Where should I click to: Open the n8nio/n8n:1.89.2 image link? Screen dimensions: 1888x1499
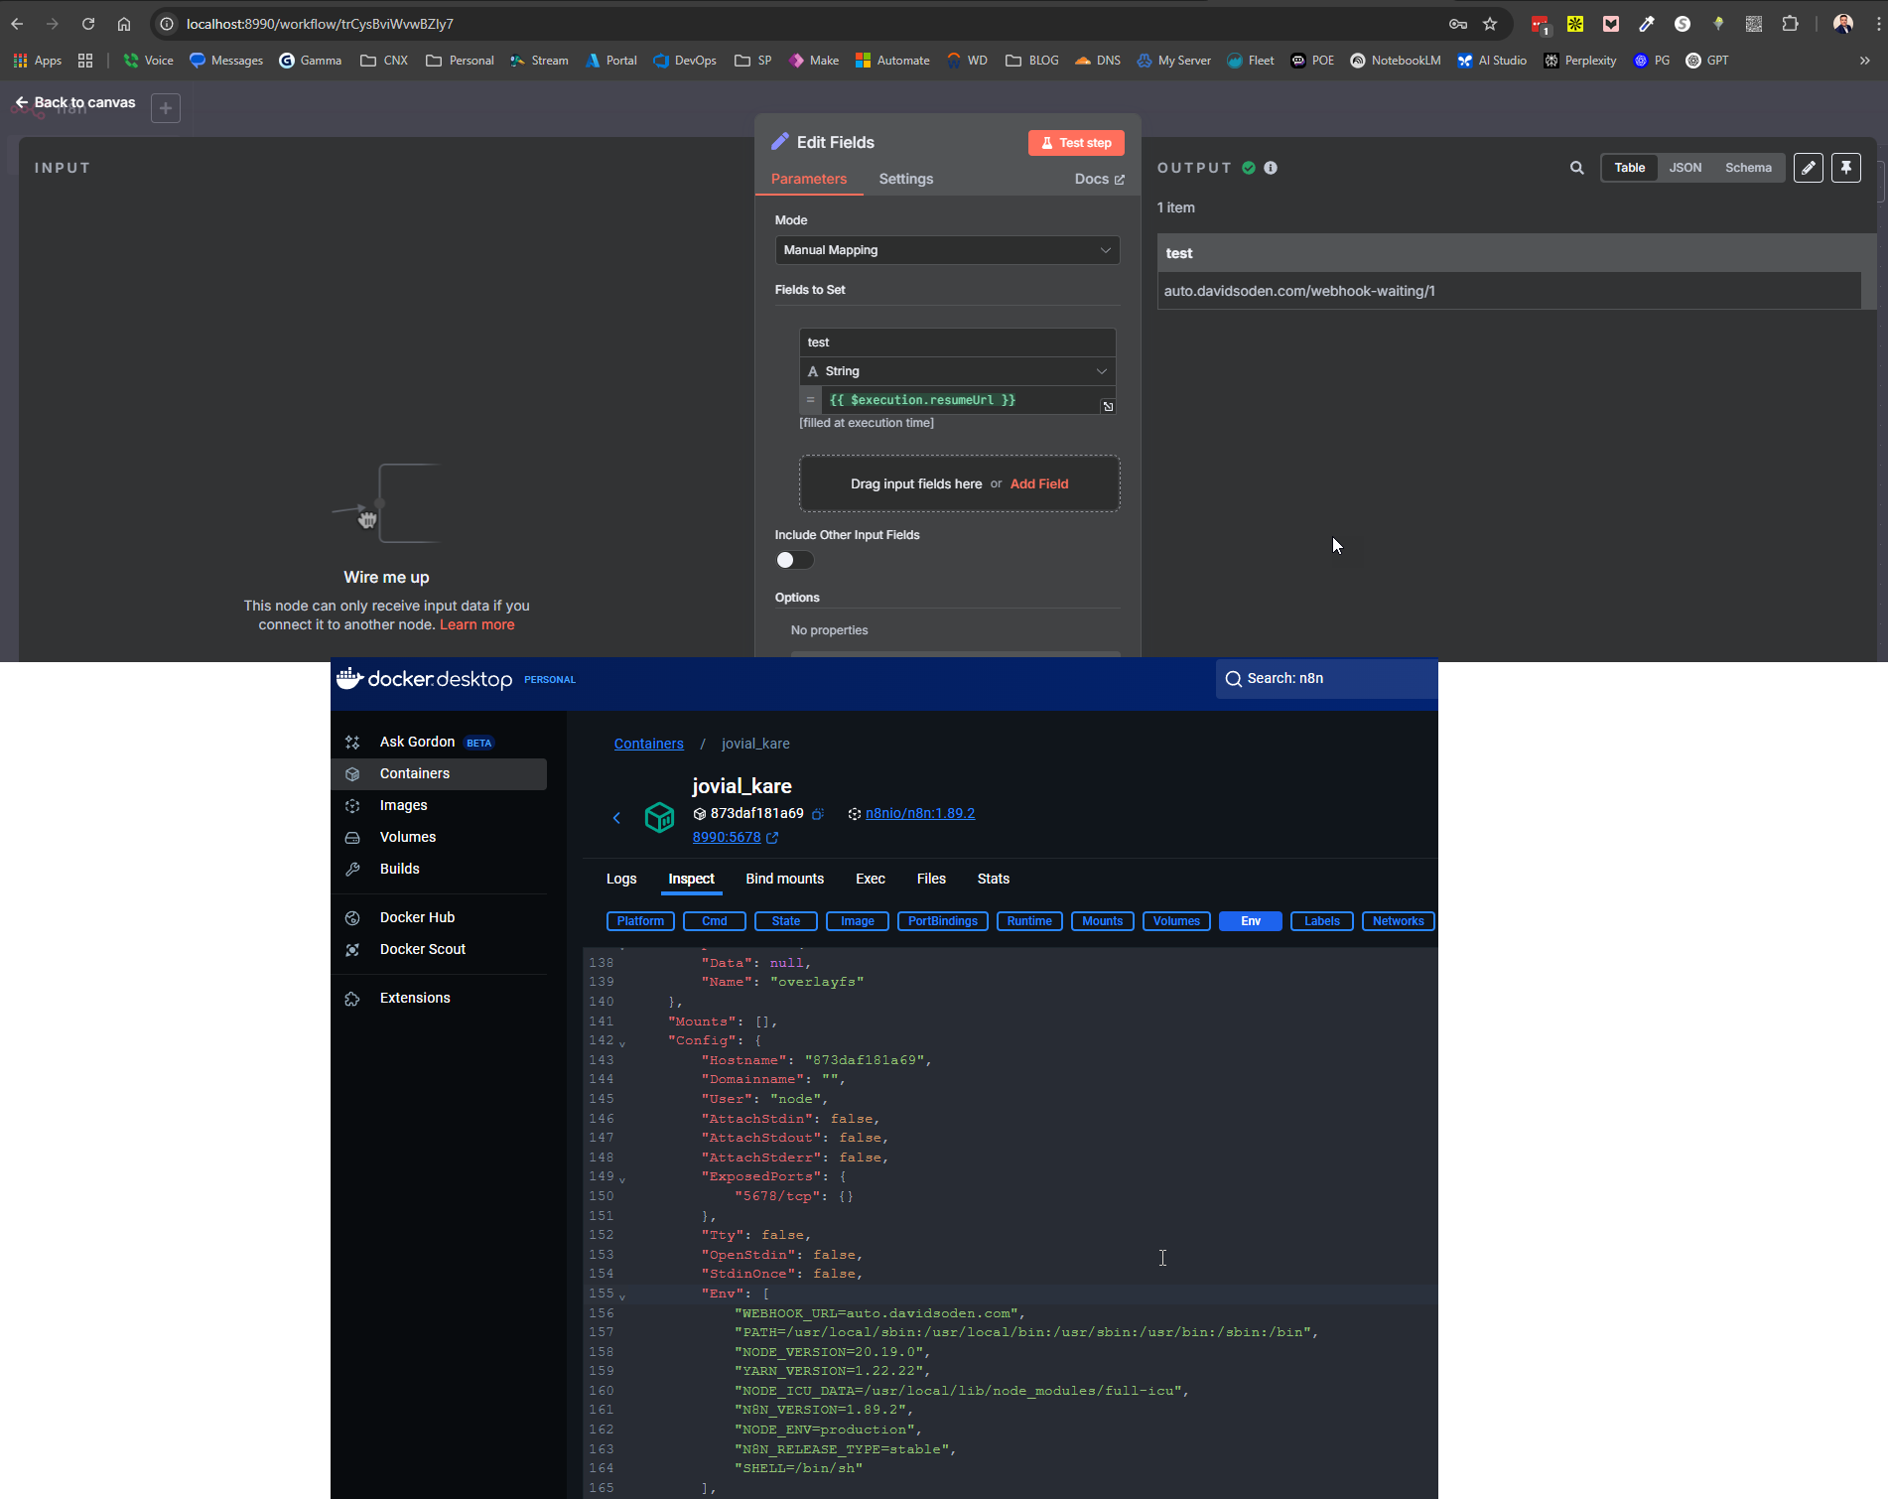coord(919,814)
